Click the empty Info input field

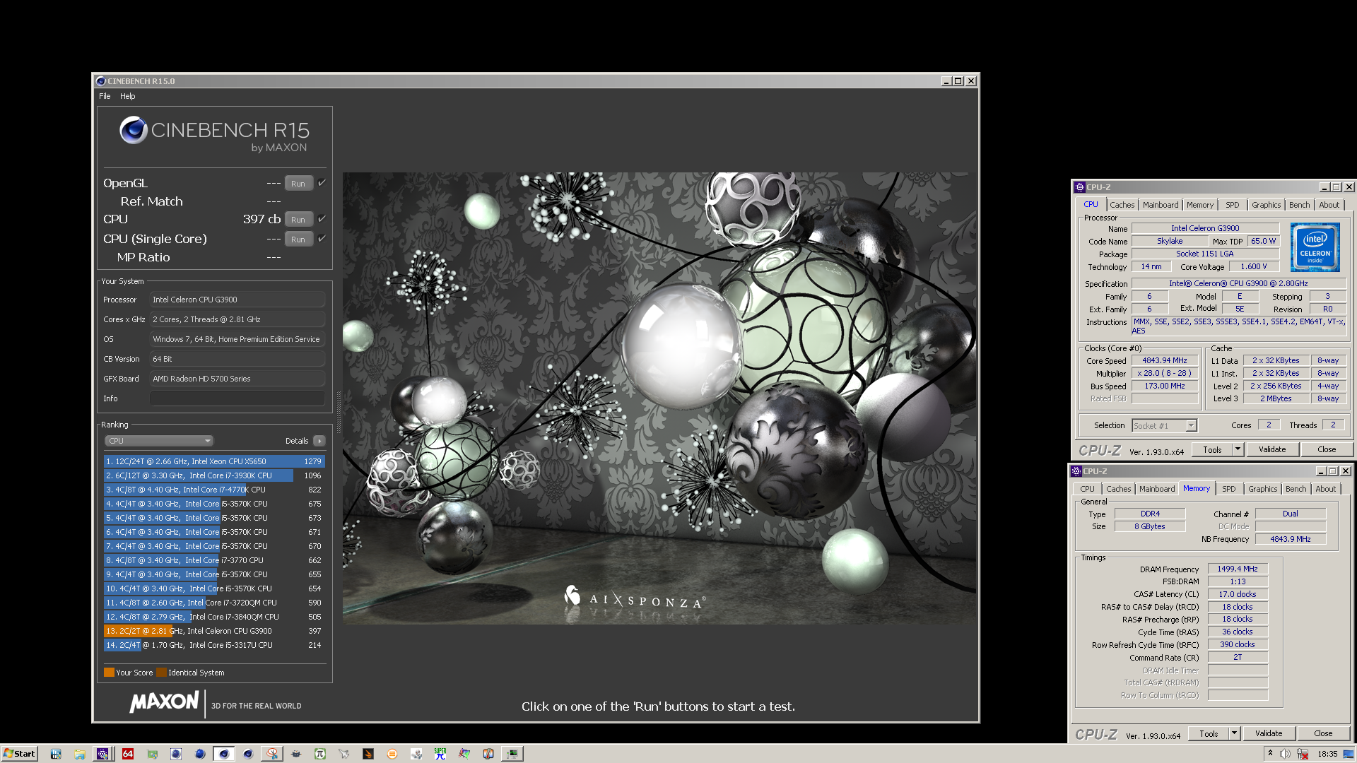pos(237,398)
